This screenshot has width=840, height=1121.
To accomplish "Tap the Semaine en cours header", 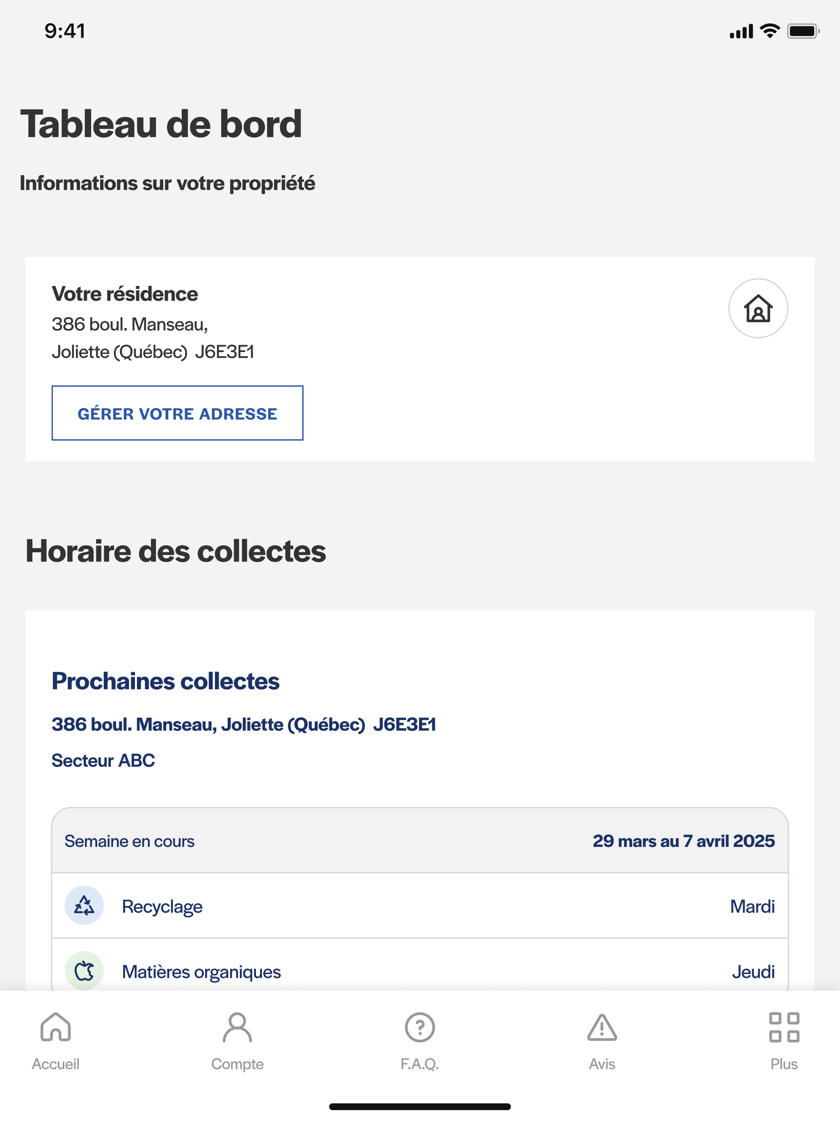I will coord(420,841).
